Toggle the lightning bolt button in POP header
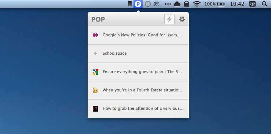This screenshot has width=271, height=134. click(169, 19)
